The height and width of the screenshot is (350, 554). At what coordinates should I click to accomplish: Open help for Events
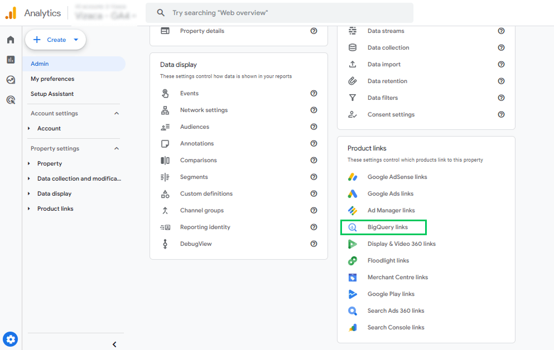click(x=314, y=93)
